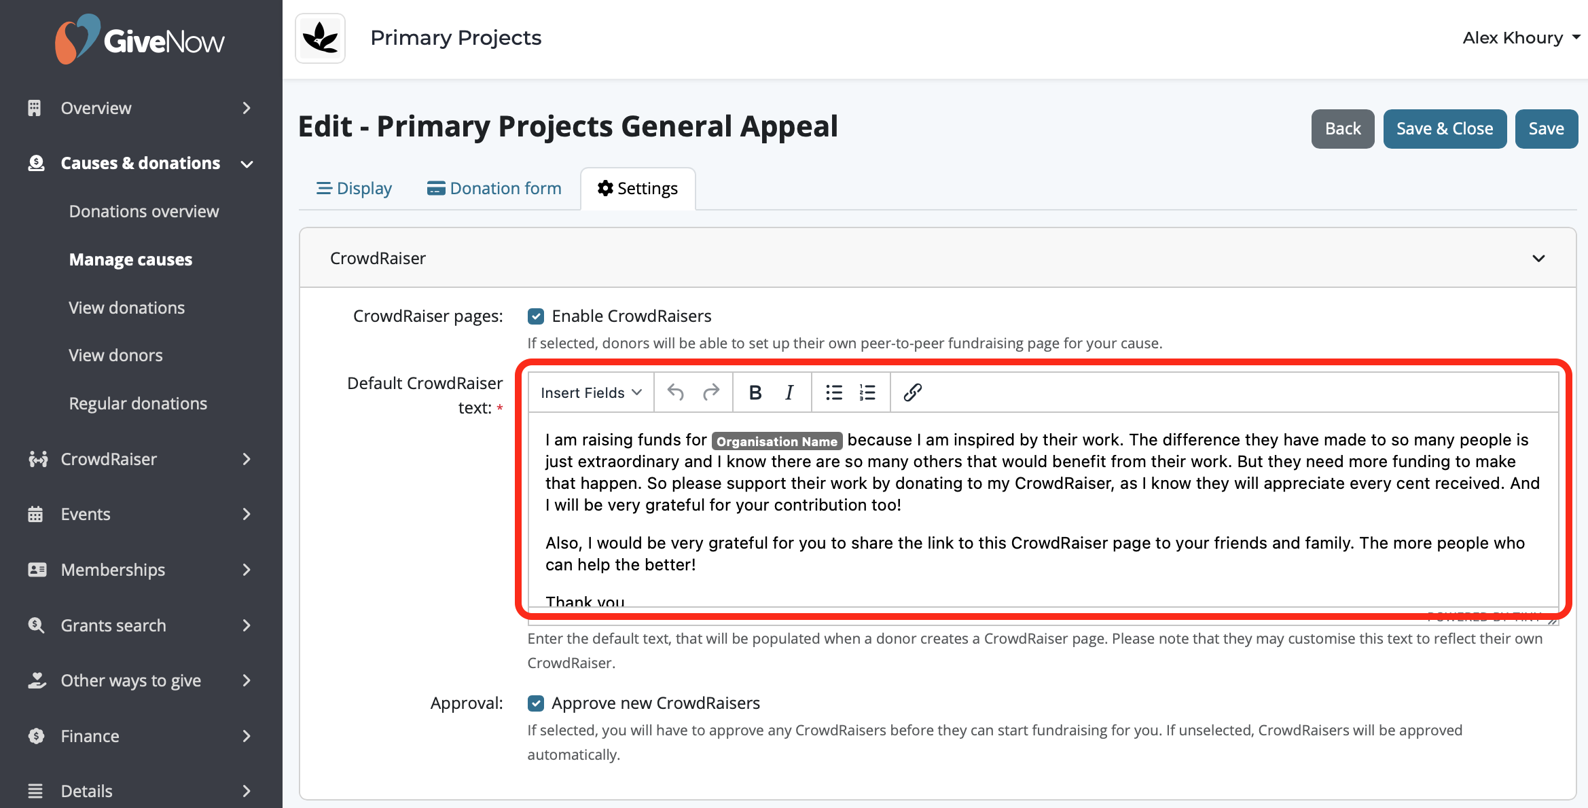The height and width of the screenshot is (808, 1588).
Task: Open Manage causes in sidebar
Action: point(130,259)
